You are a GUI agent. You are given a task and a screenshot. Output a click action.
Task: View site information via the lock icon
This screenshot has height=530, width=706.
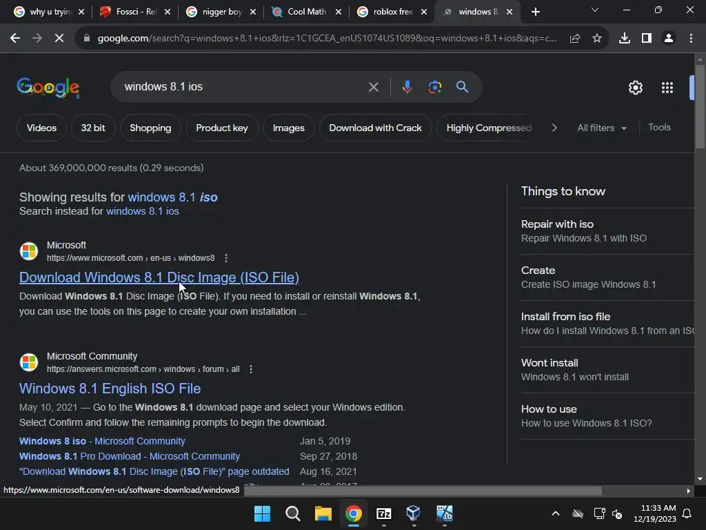point(86,39)
